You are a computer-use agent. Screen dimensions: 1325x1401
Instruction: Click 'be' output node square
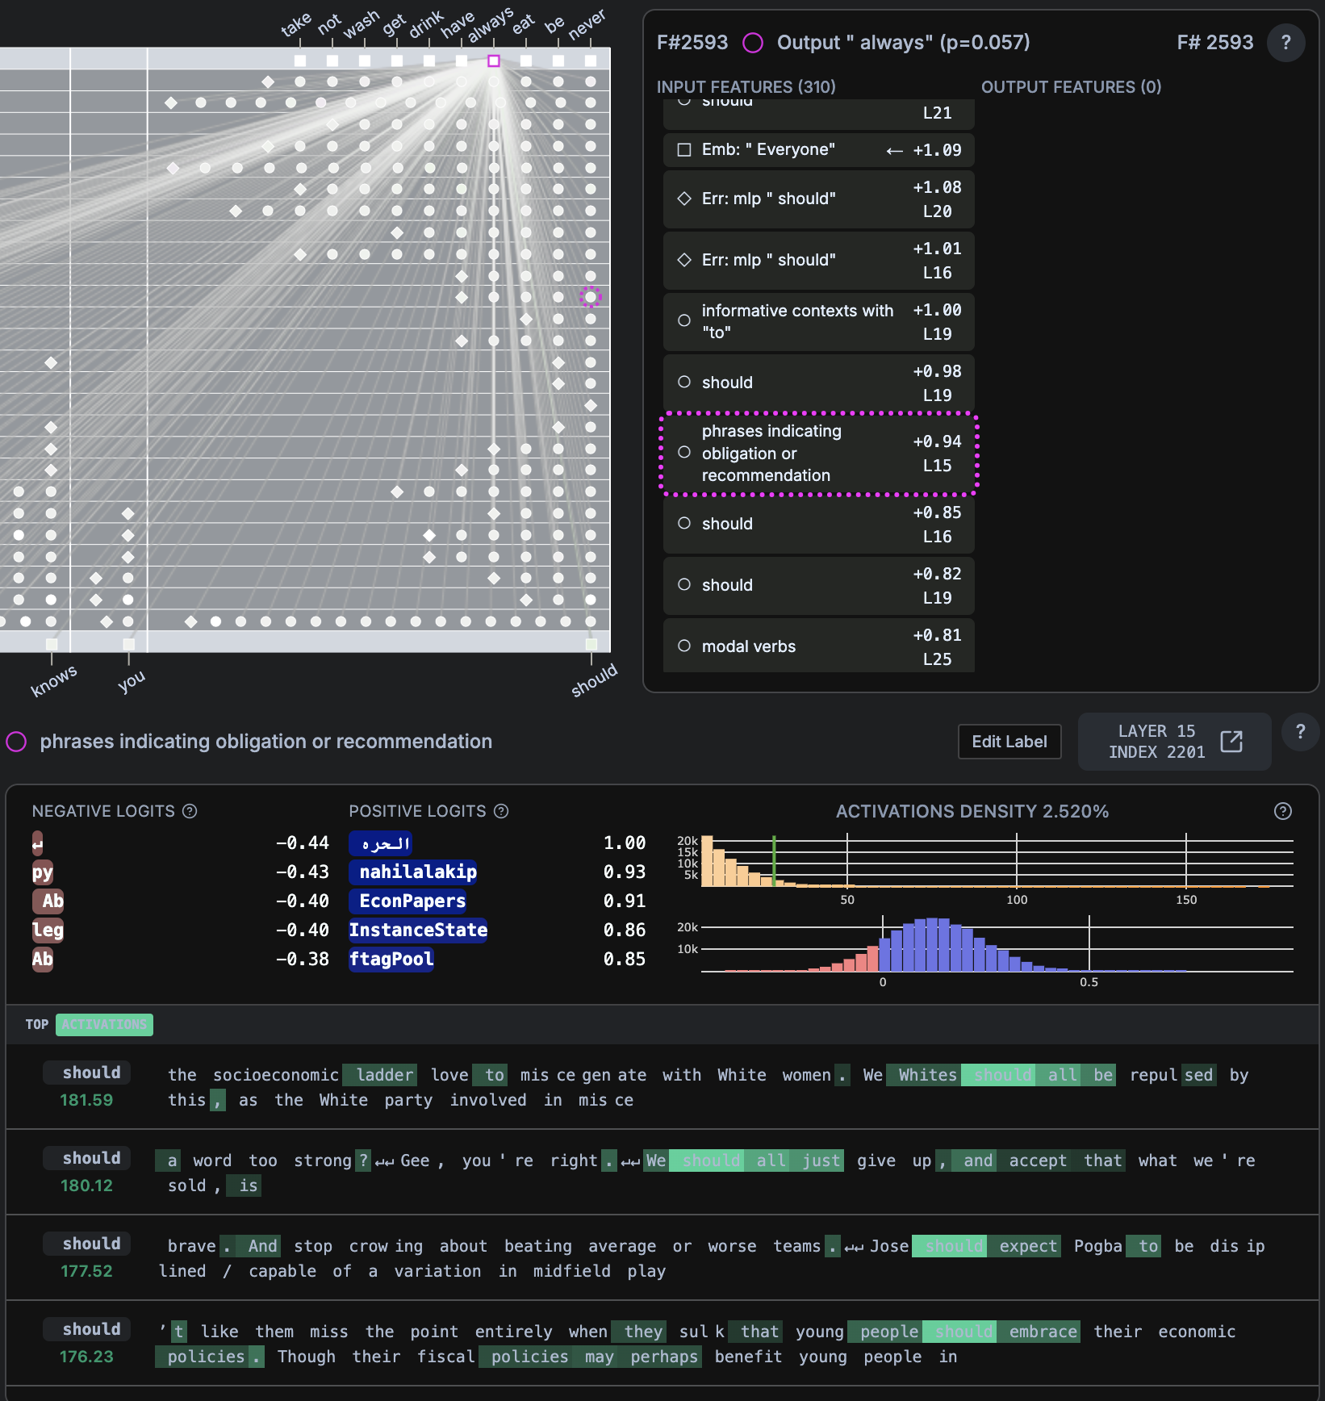(x=558, y=61)
